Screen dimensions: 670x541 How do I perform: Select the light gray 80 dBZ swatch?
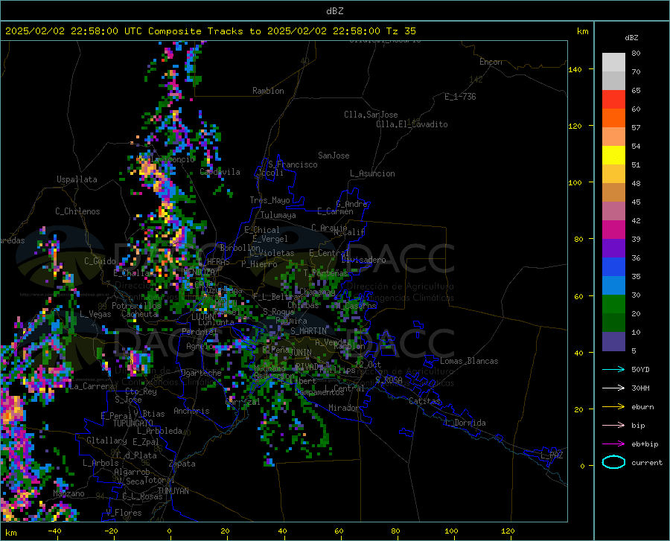tap(613, 63)
